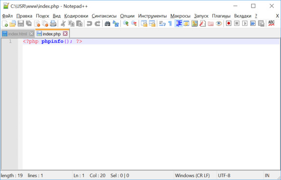The height and width of the screenshot is (180, 281).
Task: Save all open files toolbar icon
Action: (29, 23)
